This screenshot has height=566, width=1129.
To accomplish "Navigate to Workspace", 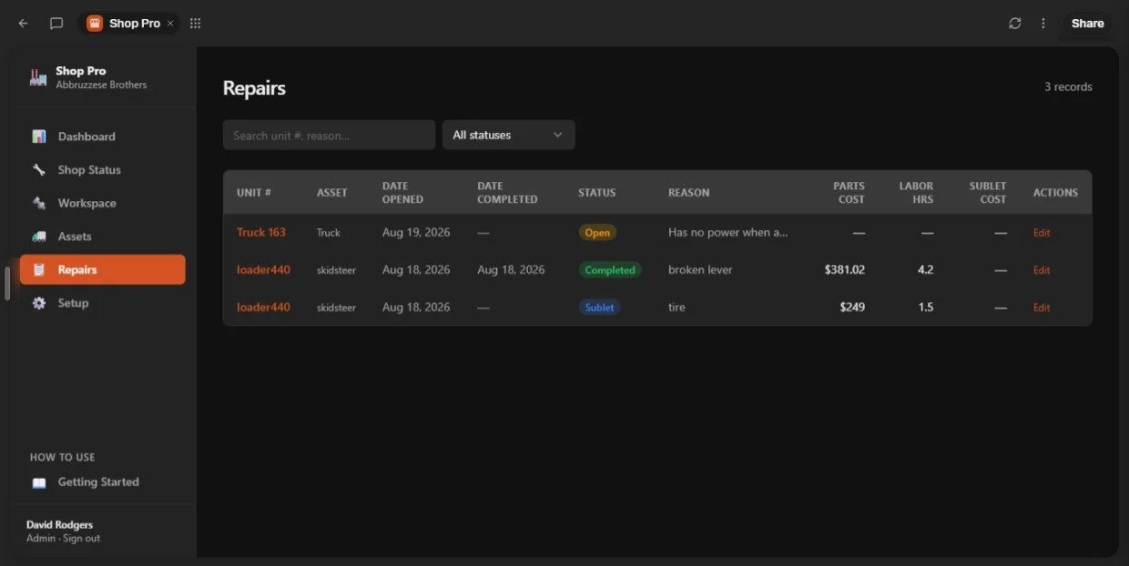I will tap(103, 203).
